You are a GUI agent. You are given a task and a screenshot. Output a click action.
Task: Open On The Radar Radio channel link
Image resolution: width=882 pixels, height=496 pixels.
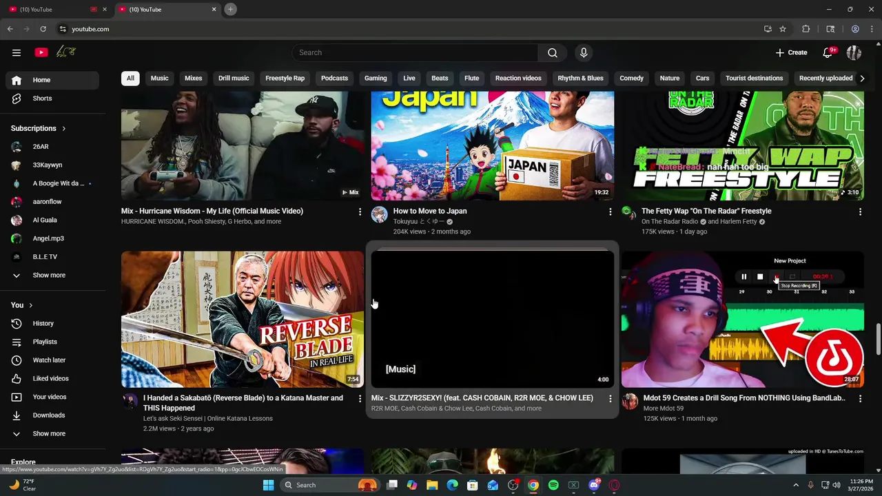pyautogui.click(x=670, y=222)
